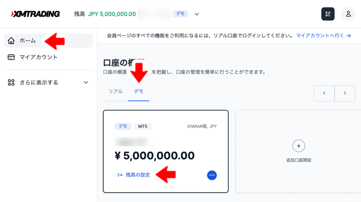This screenshot has height=202, width=361.
Task: Go to previous account card arrow
Action: 324,93
